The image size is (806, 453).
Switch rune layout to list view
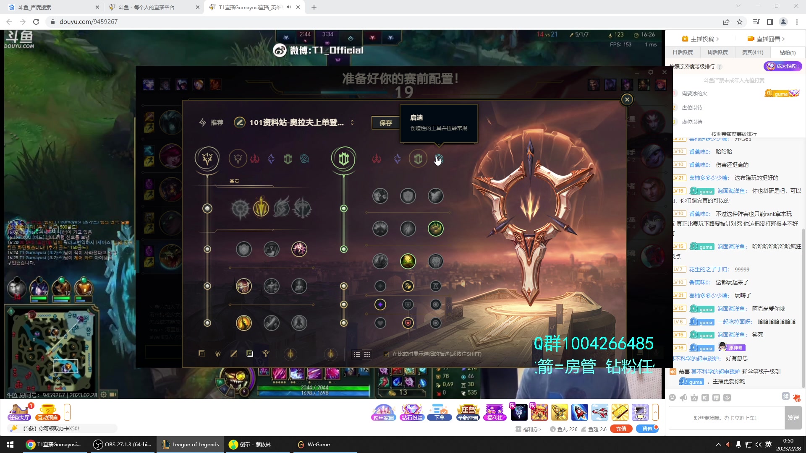click(356, 354)
